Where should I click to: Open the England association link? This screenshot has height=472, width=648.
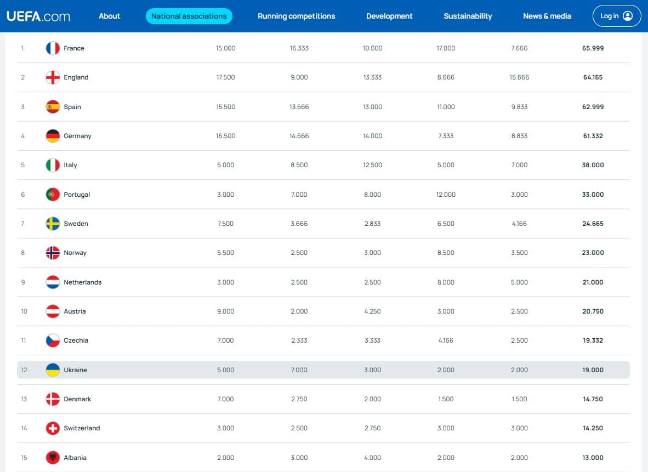(x=76, y=77)
